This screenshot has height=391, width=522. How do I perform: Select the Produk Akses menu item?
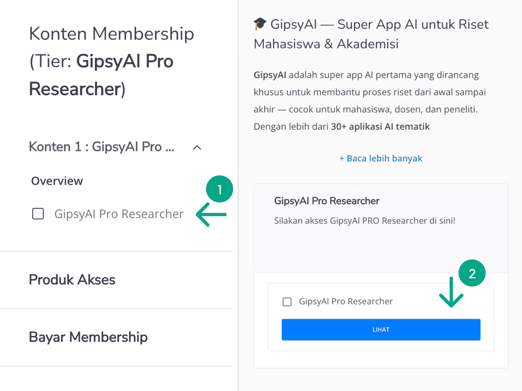pos(72,279)
